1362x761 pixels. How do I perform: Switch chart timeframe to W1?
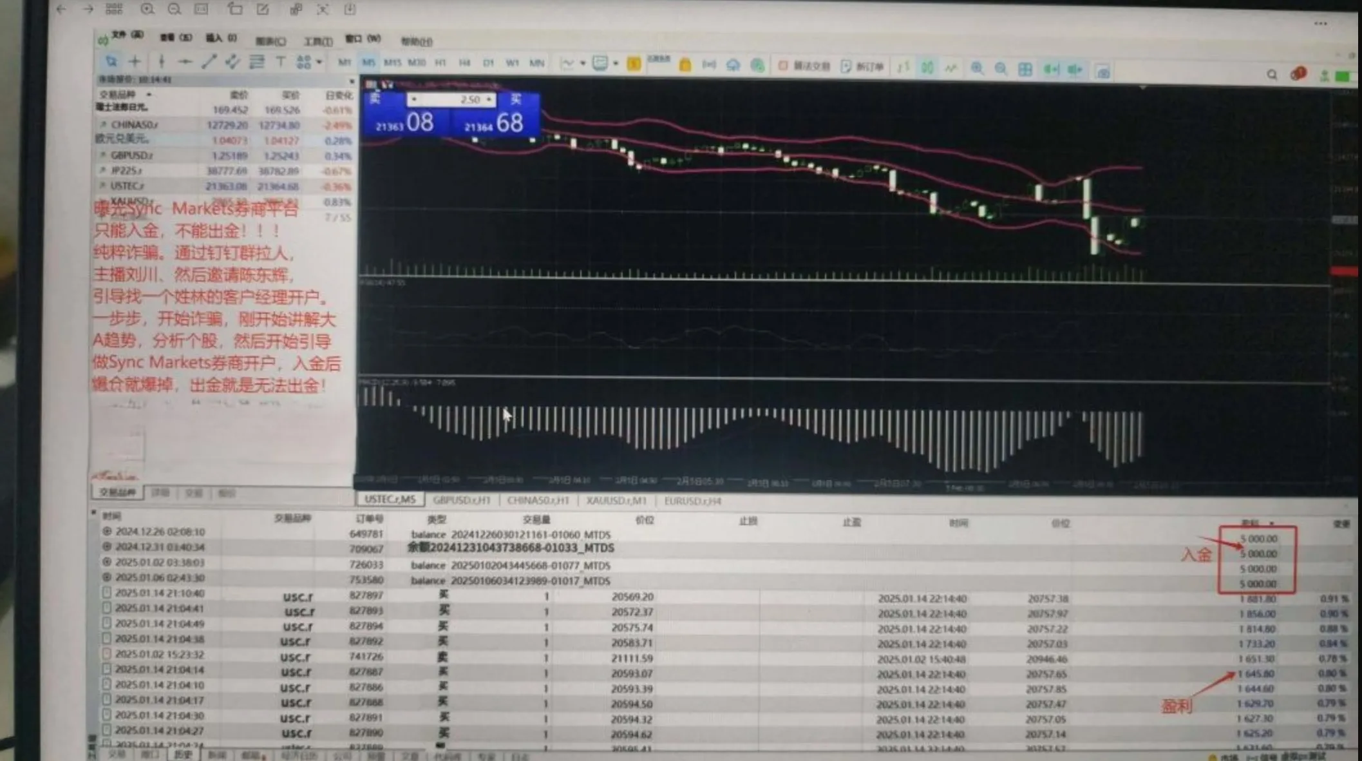point(512,63)
